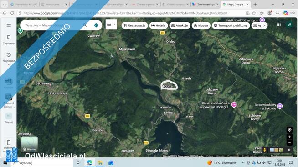Open Prześlij opinię o produkcie link
This screenshot has width=298, height=167.
(x=255, y=156)
